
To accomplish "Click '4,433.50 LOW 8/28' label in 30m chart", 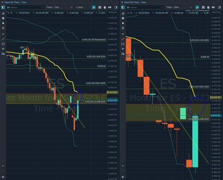I will click(199, 40).
